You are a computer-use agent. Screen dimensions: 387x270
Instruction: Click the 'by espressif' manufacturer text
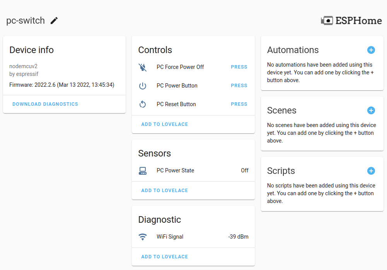[24, 74]
